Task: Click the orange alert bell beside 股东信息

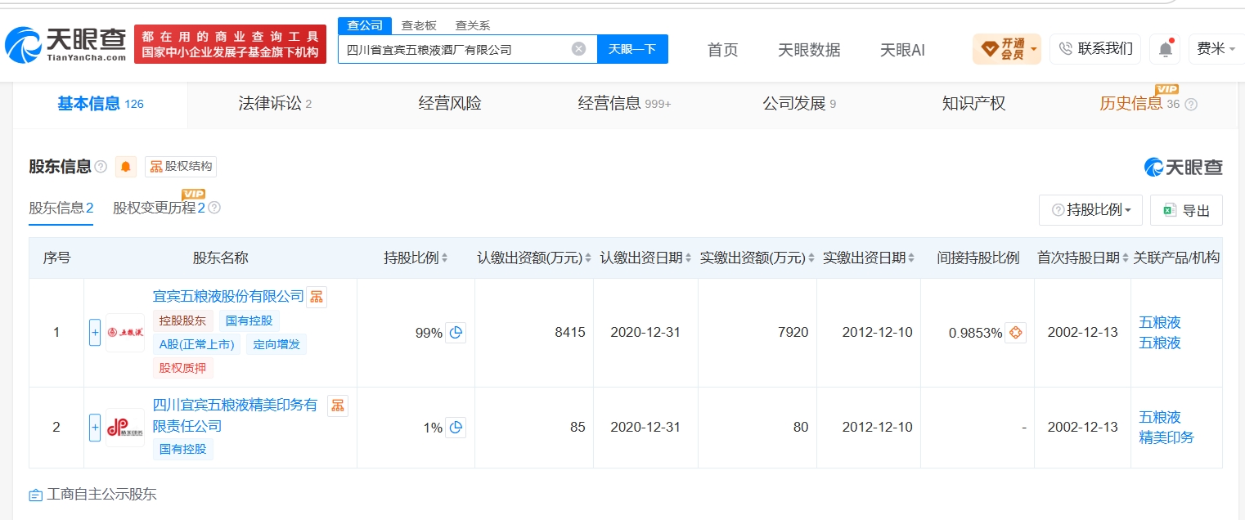Action: (125, 167)
